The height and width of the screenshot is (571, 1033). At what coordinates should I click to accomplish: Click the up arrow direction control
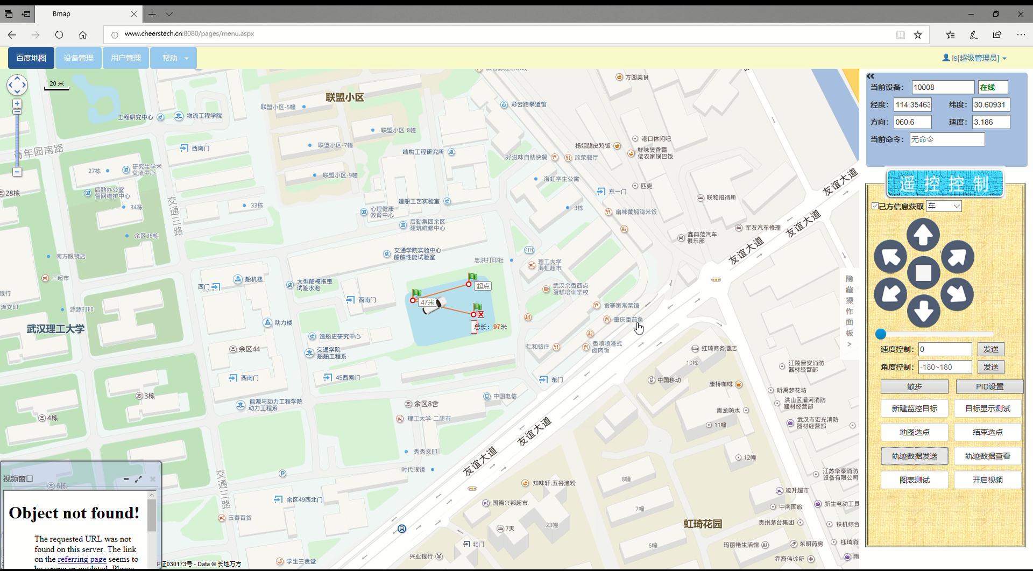click(923, 235)
